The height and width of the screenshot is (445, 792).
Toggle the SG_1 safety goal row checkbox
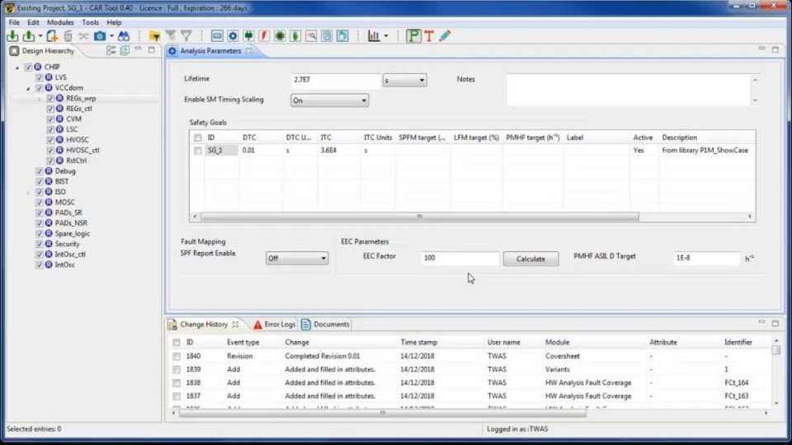(x=198, y=151)
